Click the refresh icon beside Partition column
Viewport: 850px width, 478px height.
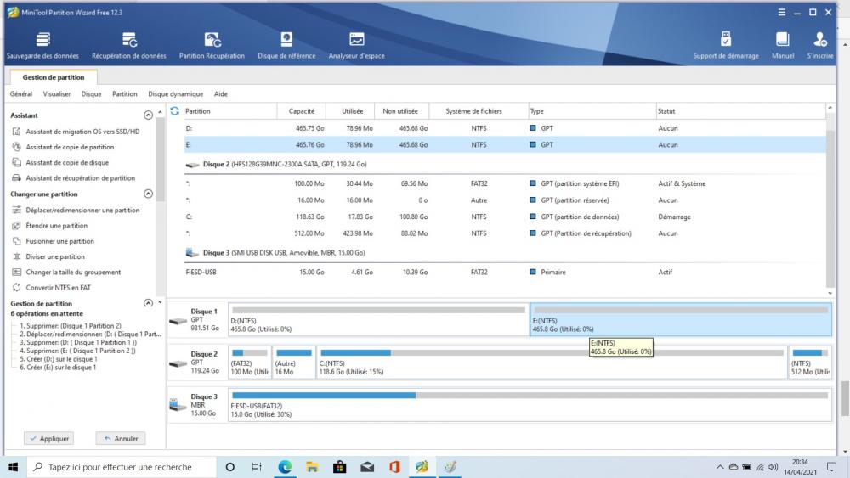point(175,111)
